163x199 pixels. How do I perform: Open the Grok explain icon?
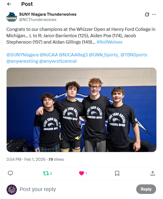147,14
